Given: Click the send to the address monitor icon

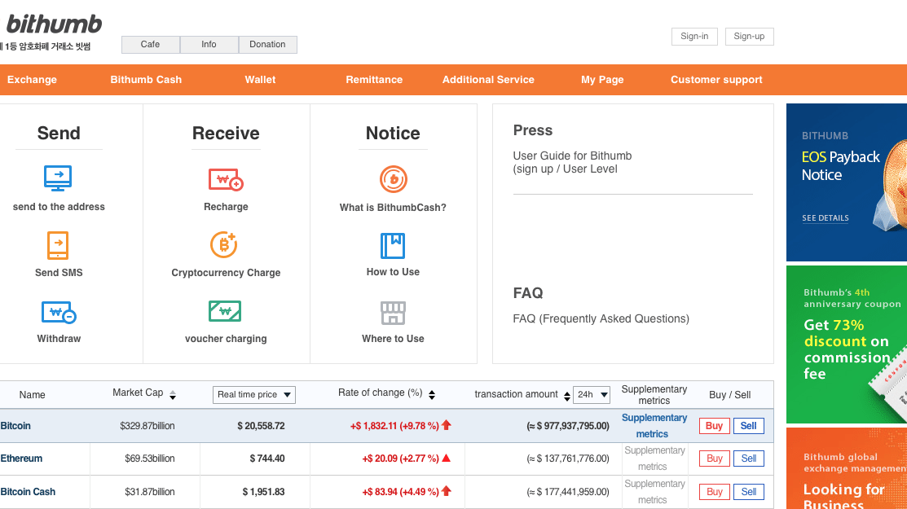Looking at the screenshot, I should [x=58, y=178].
